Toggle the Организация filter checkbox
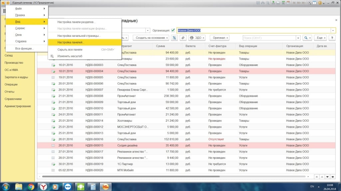Image resolution: width=341 pixels, height=191 pixels. pos(173,30)
